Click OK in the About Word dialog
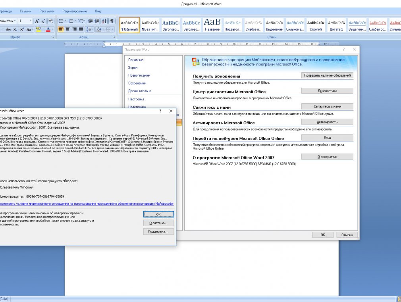Image resolution: width=401 pixels, height=302 pixels. (x=158, y=214)
